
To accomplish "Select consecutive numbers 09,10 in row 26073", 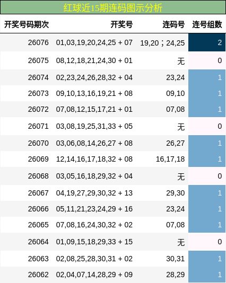I will coord(176,93).
